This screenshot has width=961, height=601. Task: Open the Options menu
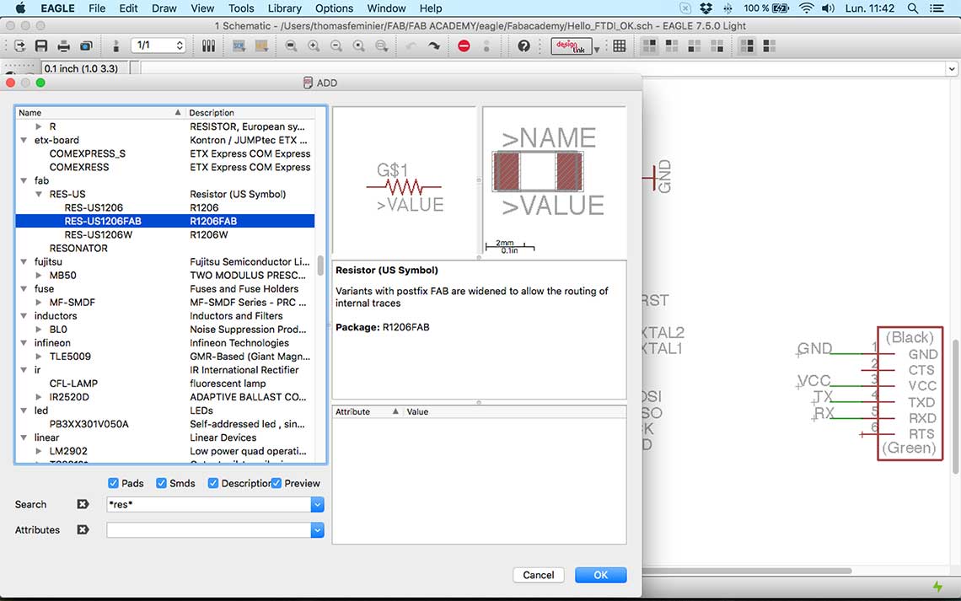334,8
